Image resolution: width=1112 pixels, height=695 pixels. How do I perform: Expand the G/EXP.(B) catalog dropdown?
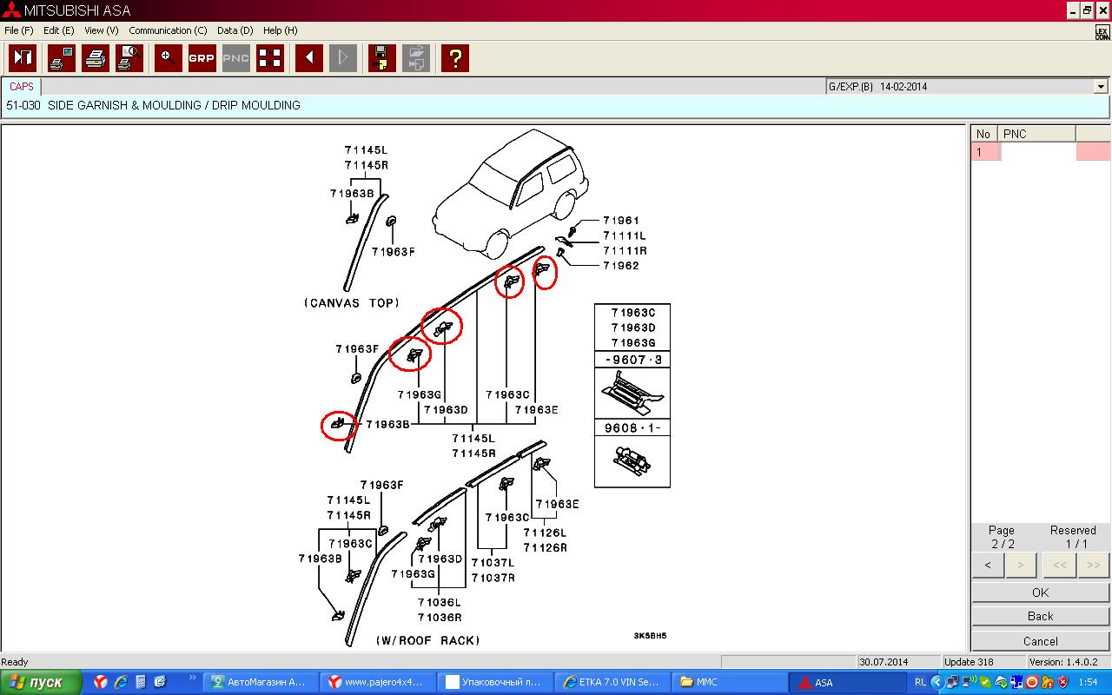point(1101,87)
